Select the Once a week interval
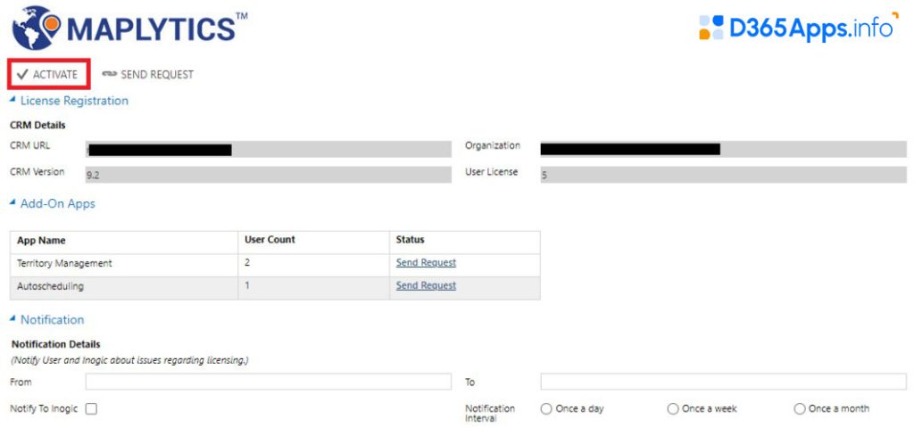The height and width of the screenshot is (427, 914). point(673,409)
